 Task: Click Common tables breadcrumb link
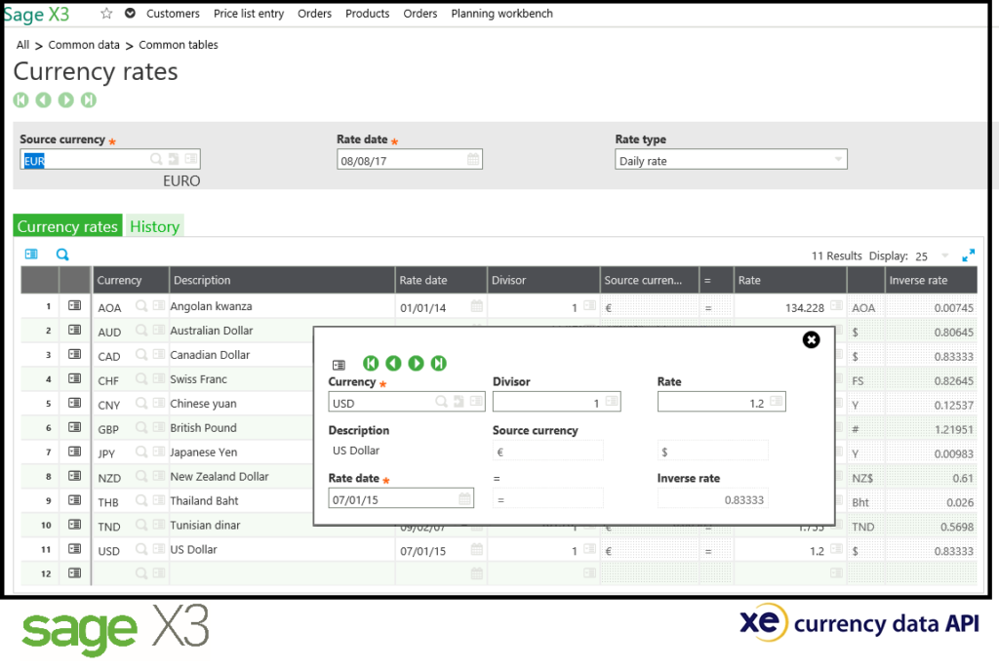(179, 45)
